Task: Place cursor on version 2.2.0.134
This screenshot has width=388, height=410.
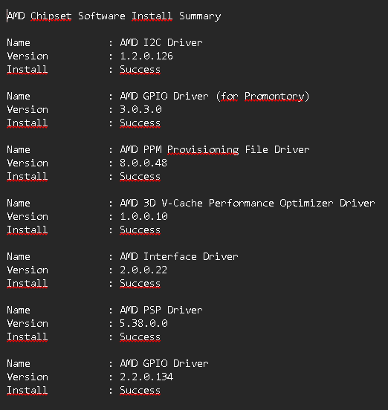Action: (146, 377)
